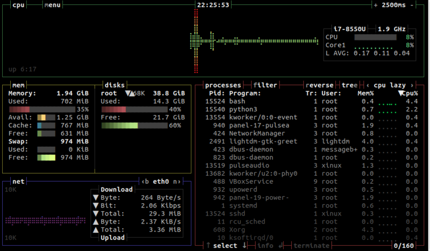Click the right arrow after cpu lazy
This screenshot has height=251, width=430.
tap(412, 85)
